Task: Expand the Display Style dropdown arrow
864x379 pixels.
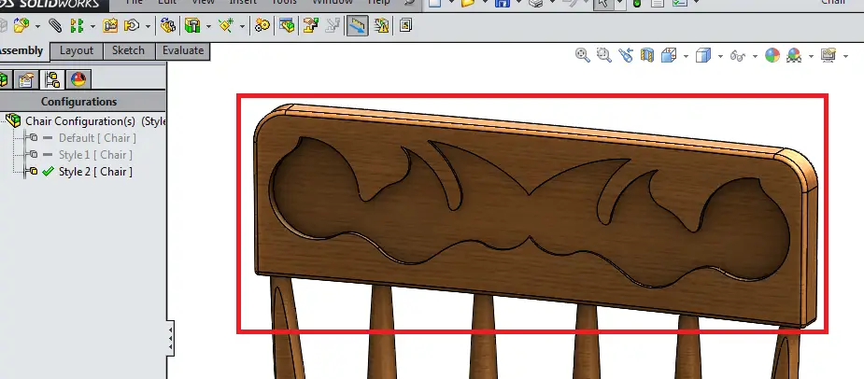Action: [720, 56]
